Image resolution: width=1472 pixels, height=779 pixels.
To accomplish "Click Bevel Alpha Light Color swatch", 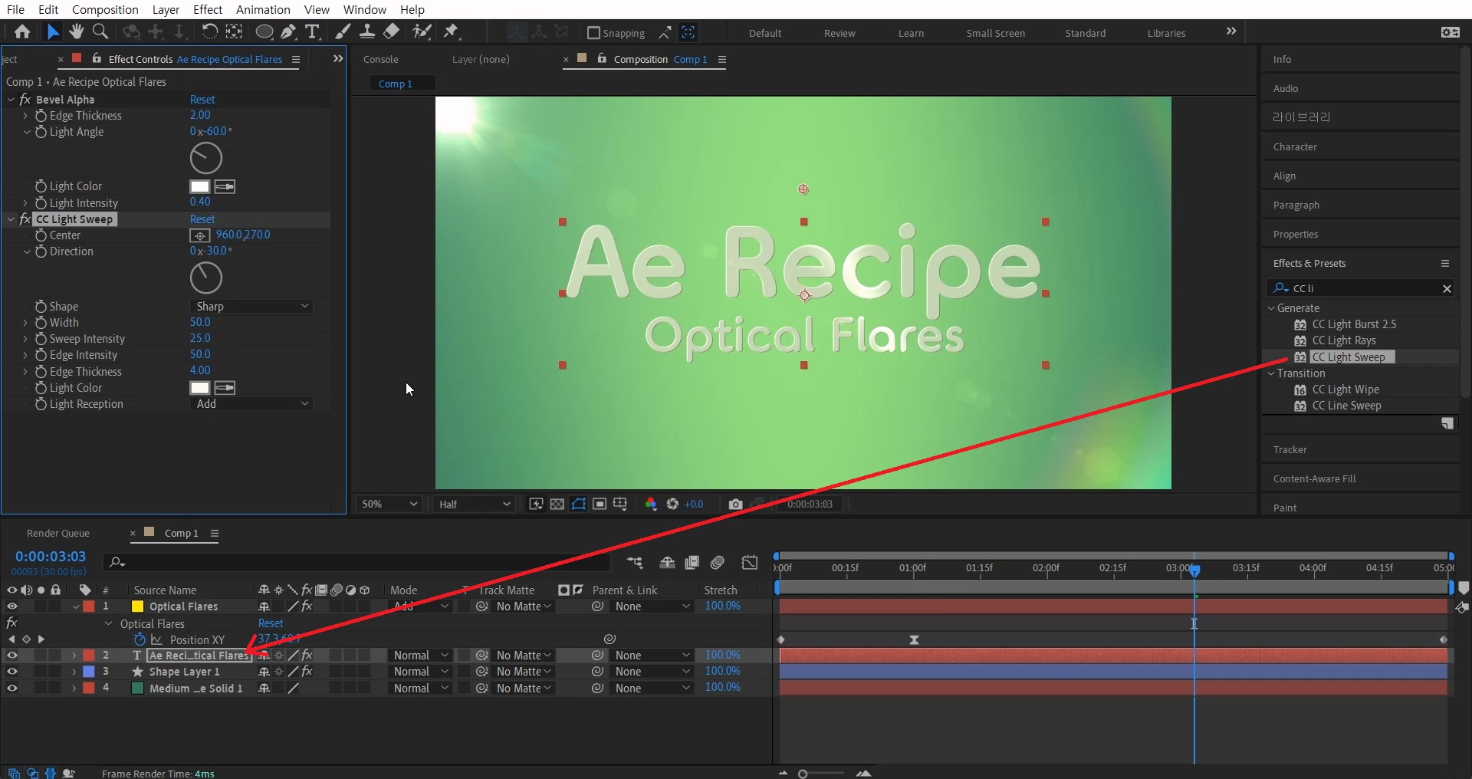I will 199,186.
